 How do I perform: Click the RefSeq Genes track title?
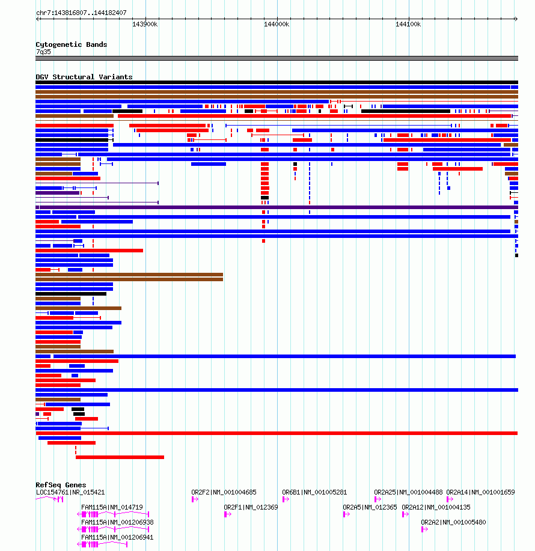pos(61,485)
